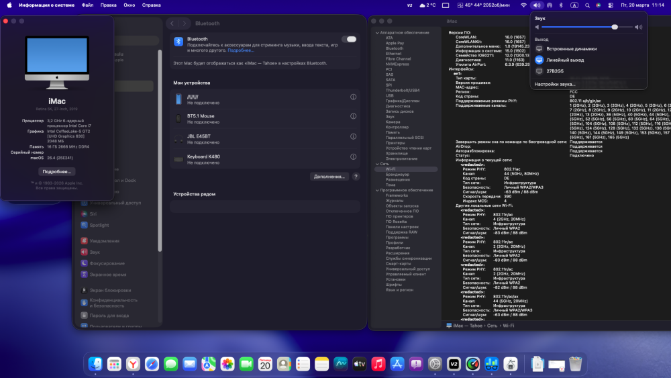Select Графика/Дисплеи in hardware list

tap(402, 101)
